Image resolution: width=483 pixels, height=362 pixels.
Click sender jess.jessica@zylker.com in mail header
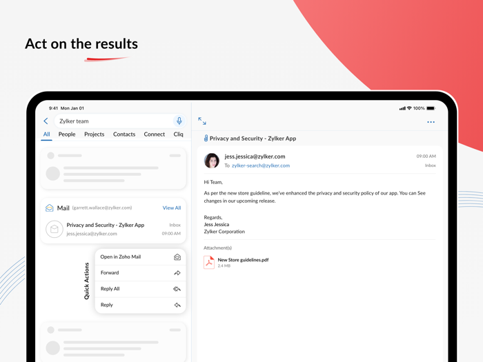[255, 157]
